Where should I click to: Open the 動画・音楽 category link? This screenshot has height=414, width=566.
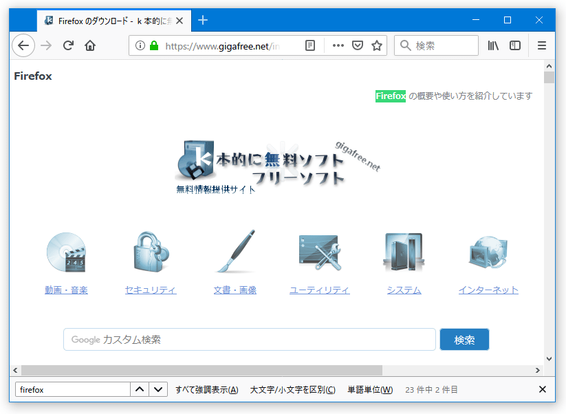67,290
